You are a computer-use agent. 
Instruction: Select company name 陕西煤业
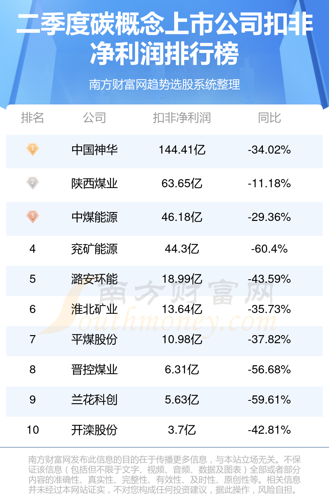coord(94,183)
